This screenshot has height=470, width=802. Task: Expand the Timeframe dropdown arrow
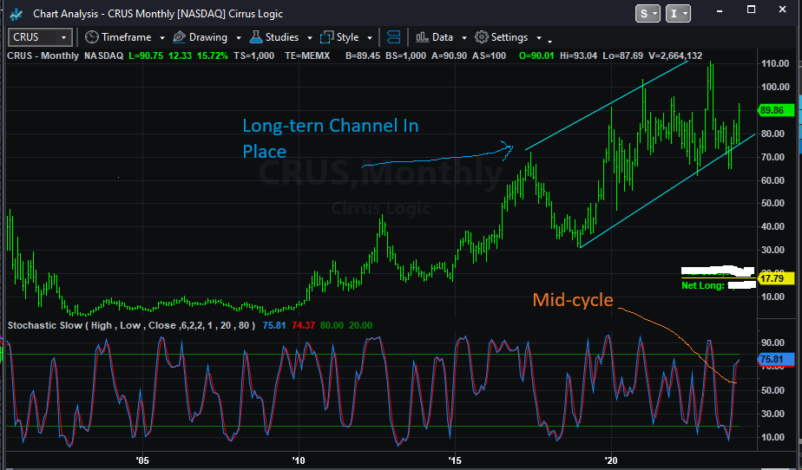click(x=162, y=38)
